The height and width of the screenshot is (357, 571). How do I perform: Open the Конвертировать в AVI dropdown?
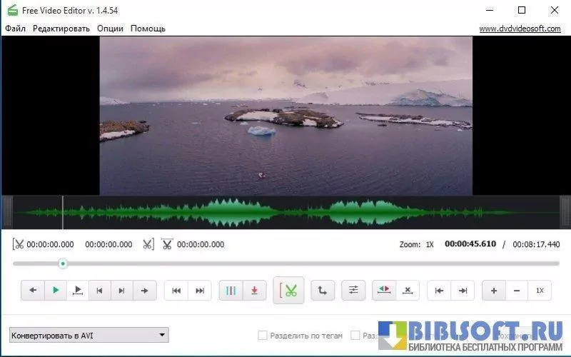click(89, 335)
